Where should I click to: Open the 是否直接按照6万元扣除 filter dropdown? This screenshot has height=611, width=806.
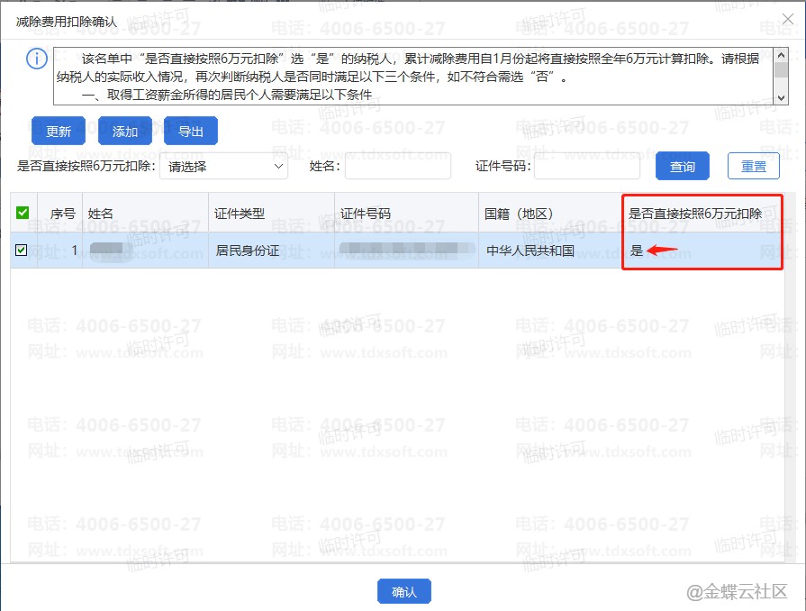click(223, 166)
